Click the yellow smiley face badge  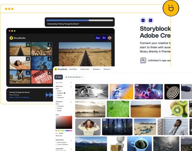[x=171, y=8]
